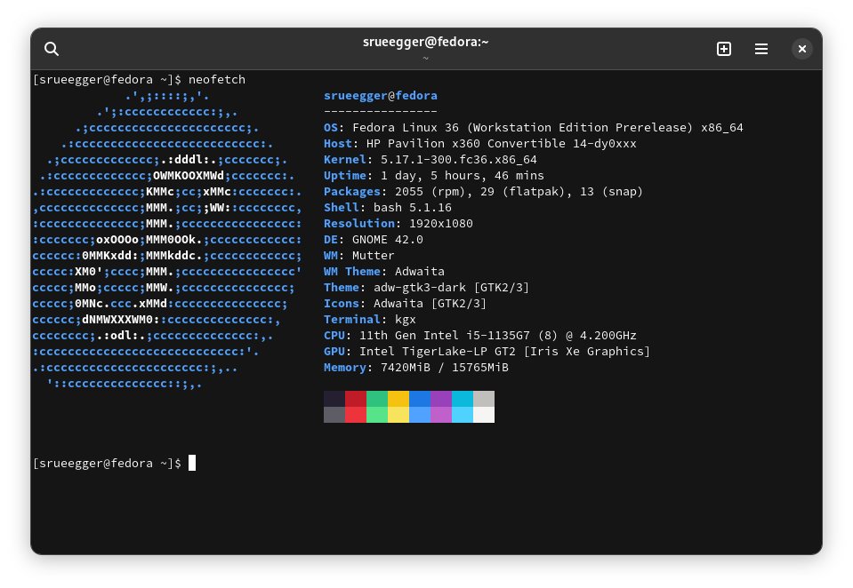Click the CPU line 11th Gen Intel i5-1135G7

coord(479,335)
